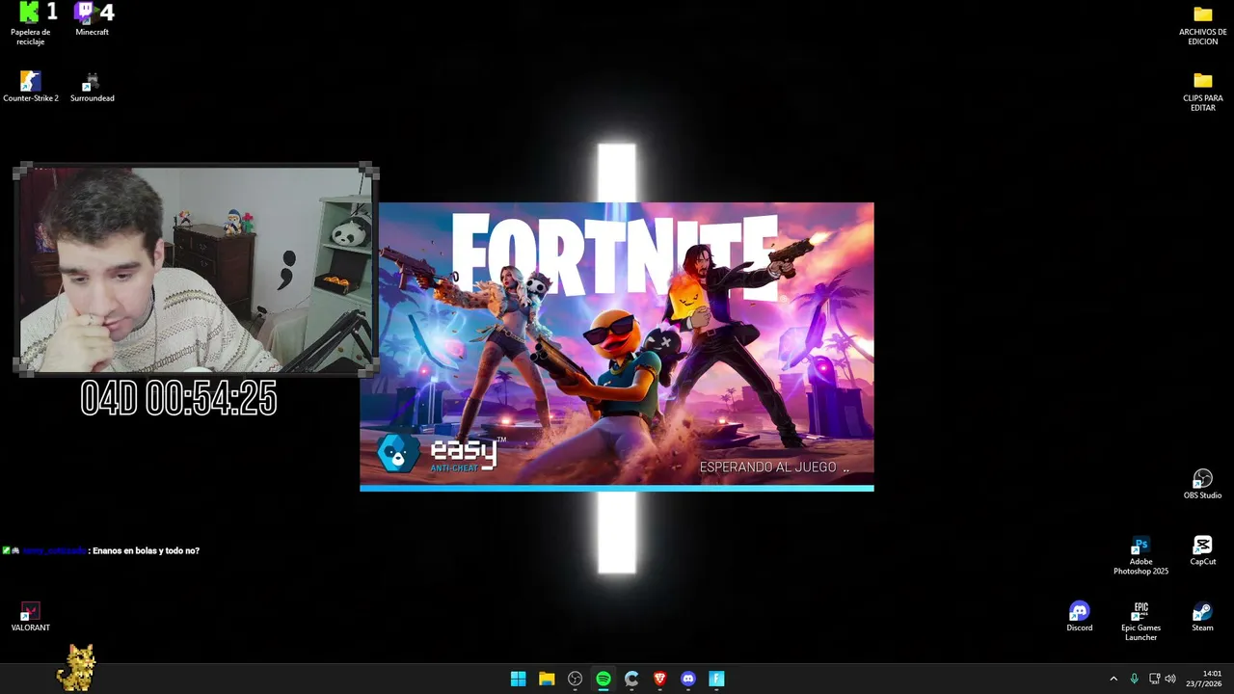Launch the VALORANT desktop shortcut
The image size is (1234, 694).
point(31,617)
